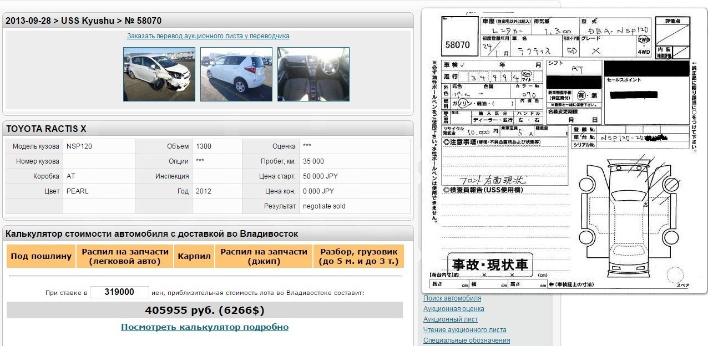The width and height of the screenshot is (708, 346).
Task: Select the '35 000' mileage value
Action: 313,161
